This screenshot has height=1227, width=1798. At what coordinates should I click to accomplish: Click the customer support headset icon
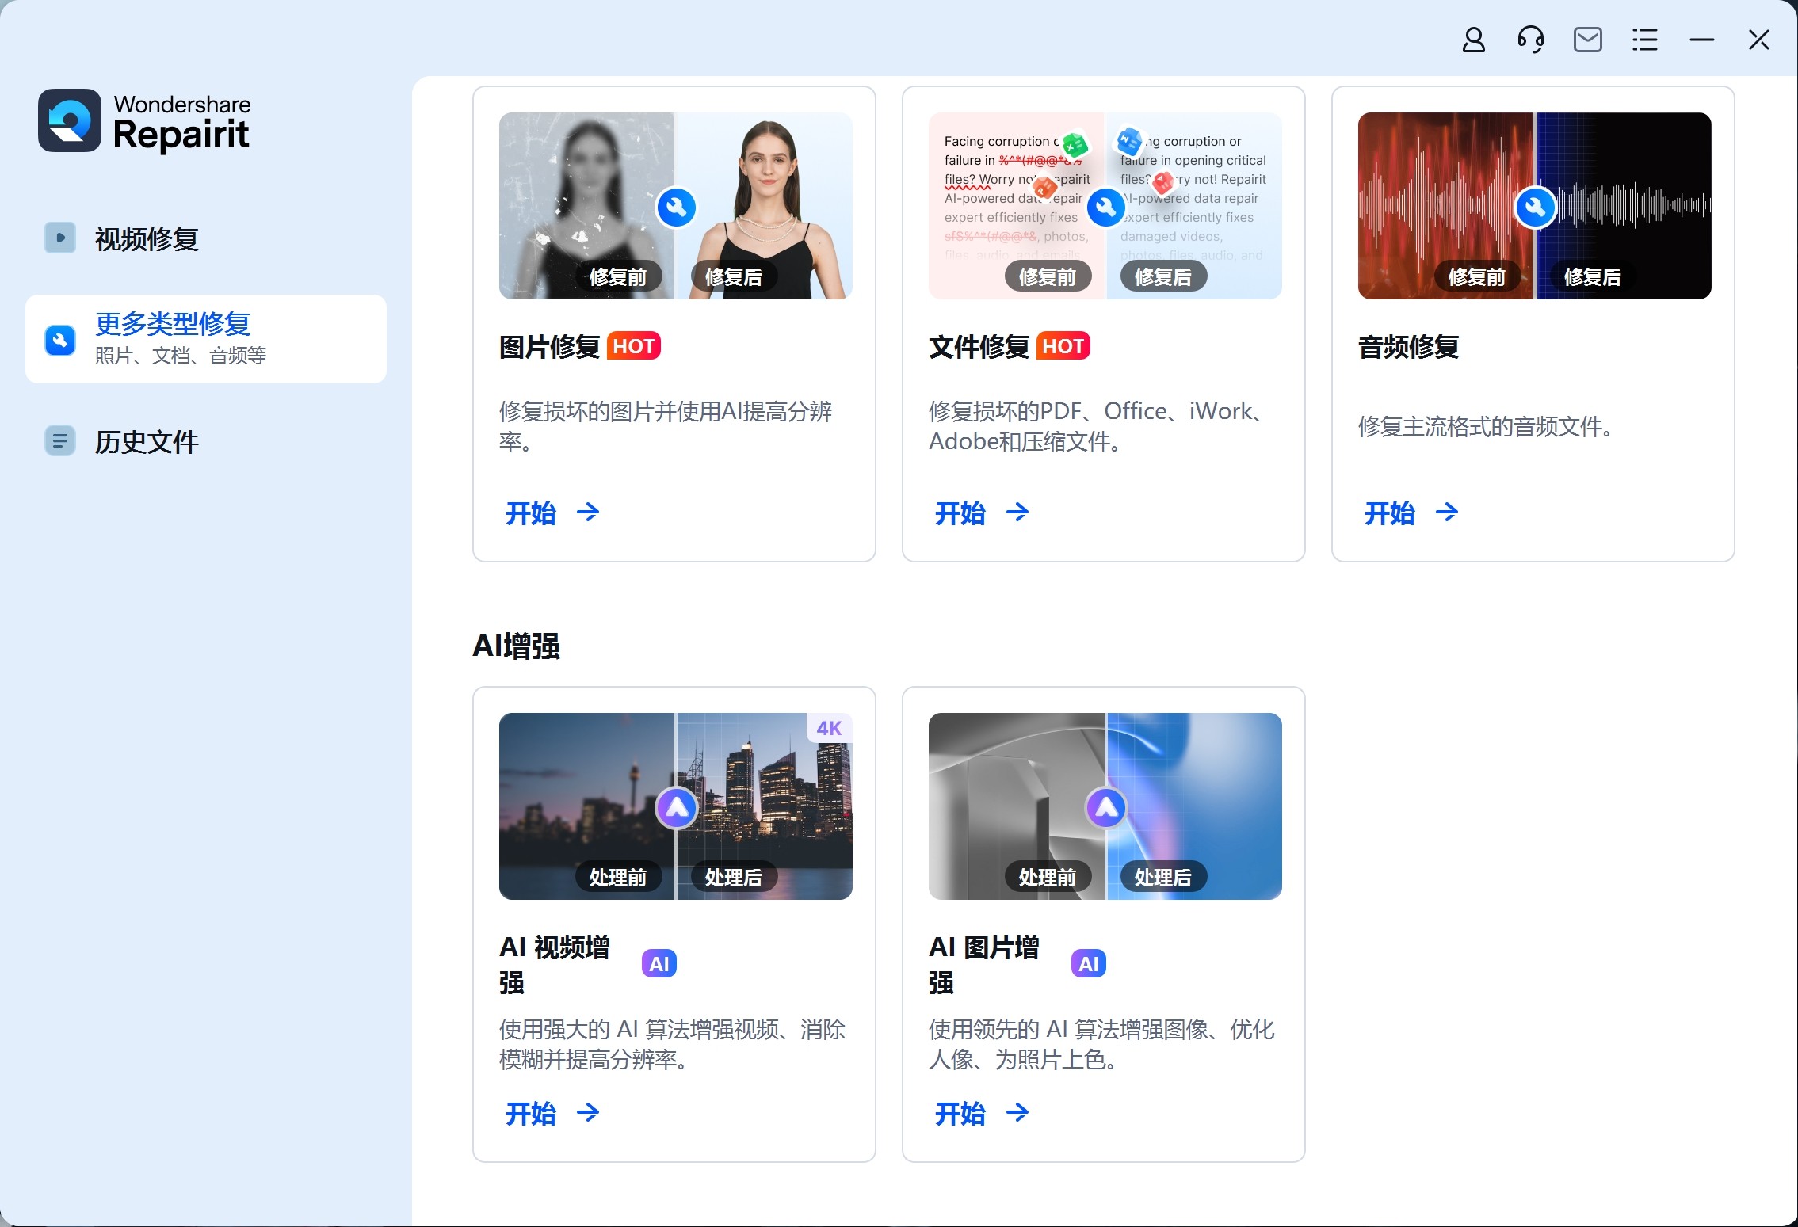[x=1530, y=40]
